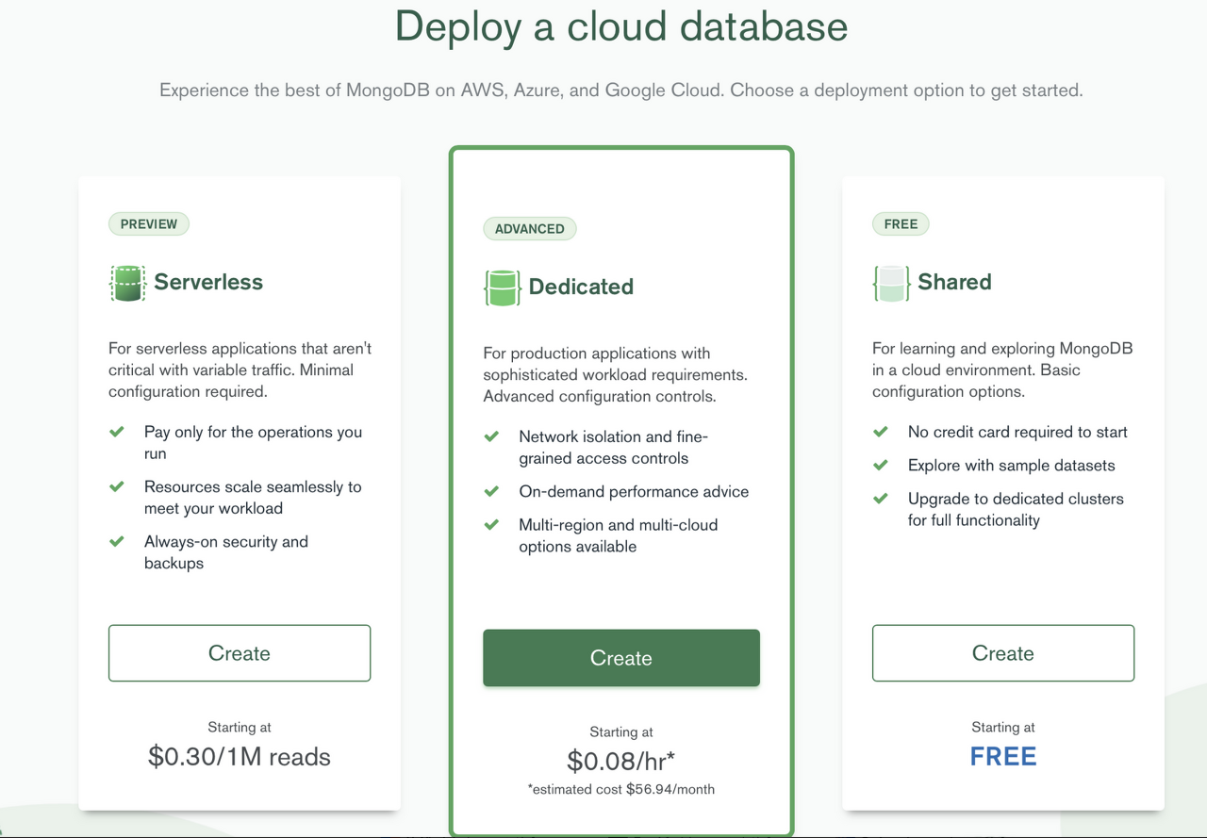The height and width of the screenshot is (838, 1207).
Task: Click "Starting at" label on Dedicated card
Action: point(621,731)
